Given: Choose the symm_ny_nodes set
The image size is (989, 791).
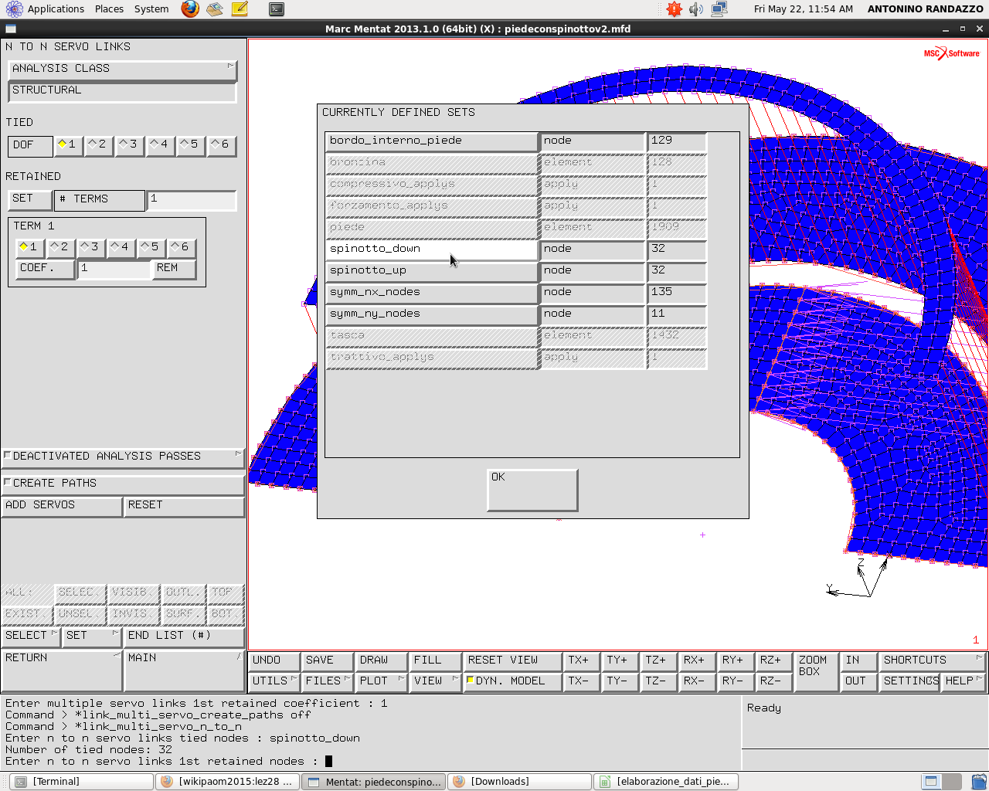Looking at the screenshot, I should click(x=432, y=314).
